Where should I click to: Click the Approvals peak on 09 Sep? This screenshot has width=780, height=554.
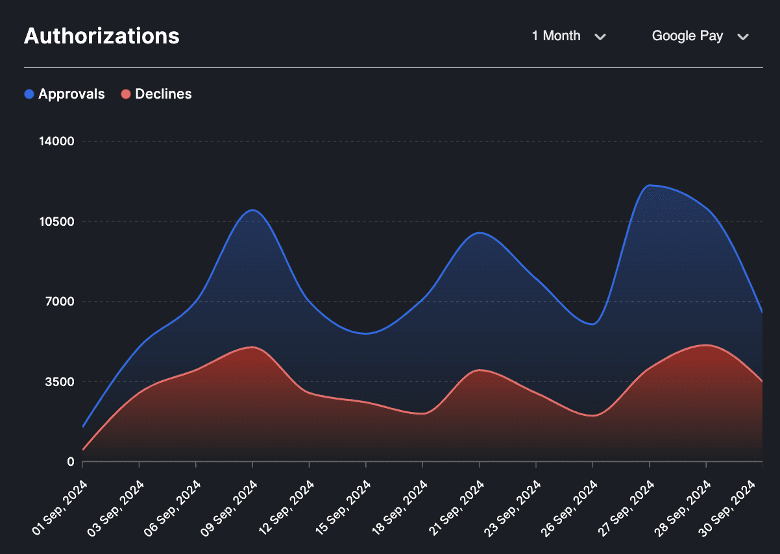pos(252,210)
